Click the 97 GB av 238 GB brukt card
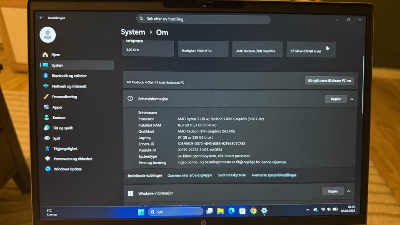The height and width of the screenshot is (225, 400). 311,50
